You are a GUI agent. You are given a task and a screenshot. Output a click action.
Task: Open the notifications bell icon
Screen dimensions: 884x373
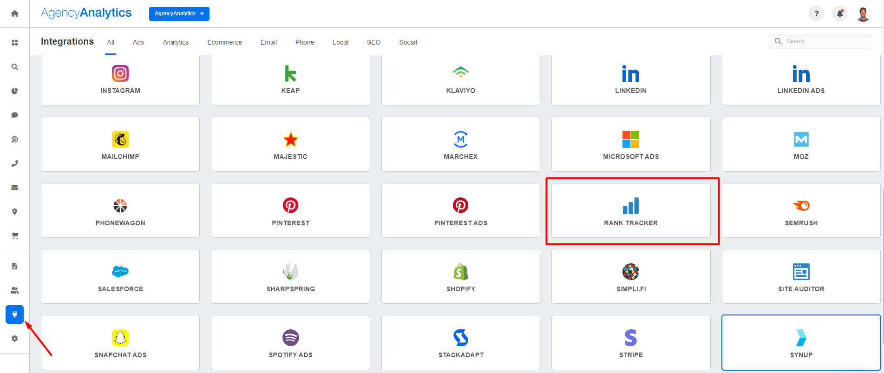839,13
